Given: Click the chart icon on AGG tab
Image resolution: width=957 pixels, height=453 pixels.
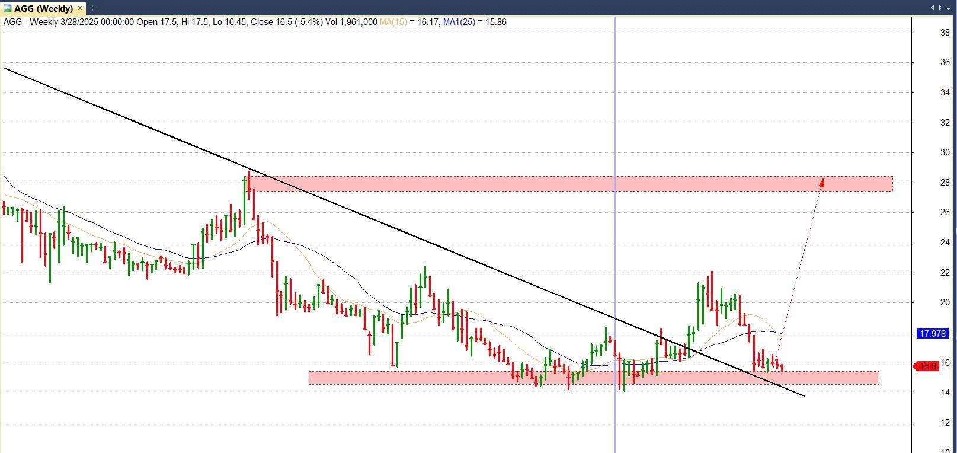Looking at the screenshot, I should click(8, 8).
